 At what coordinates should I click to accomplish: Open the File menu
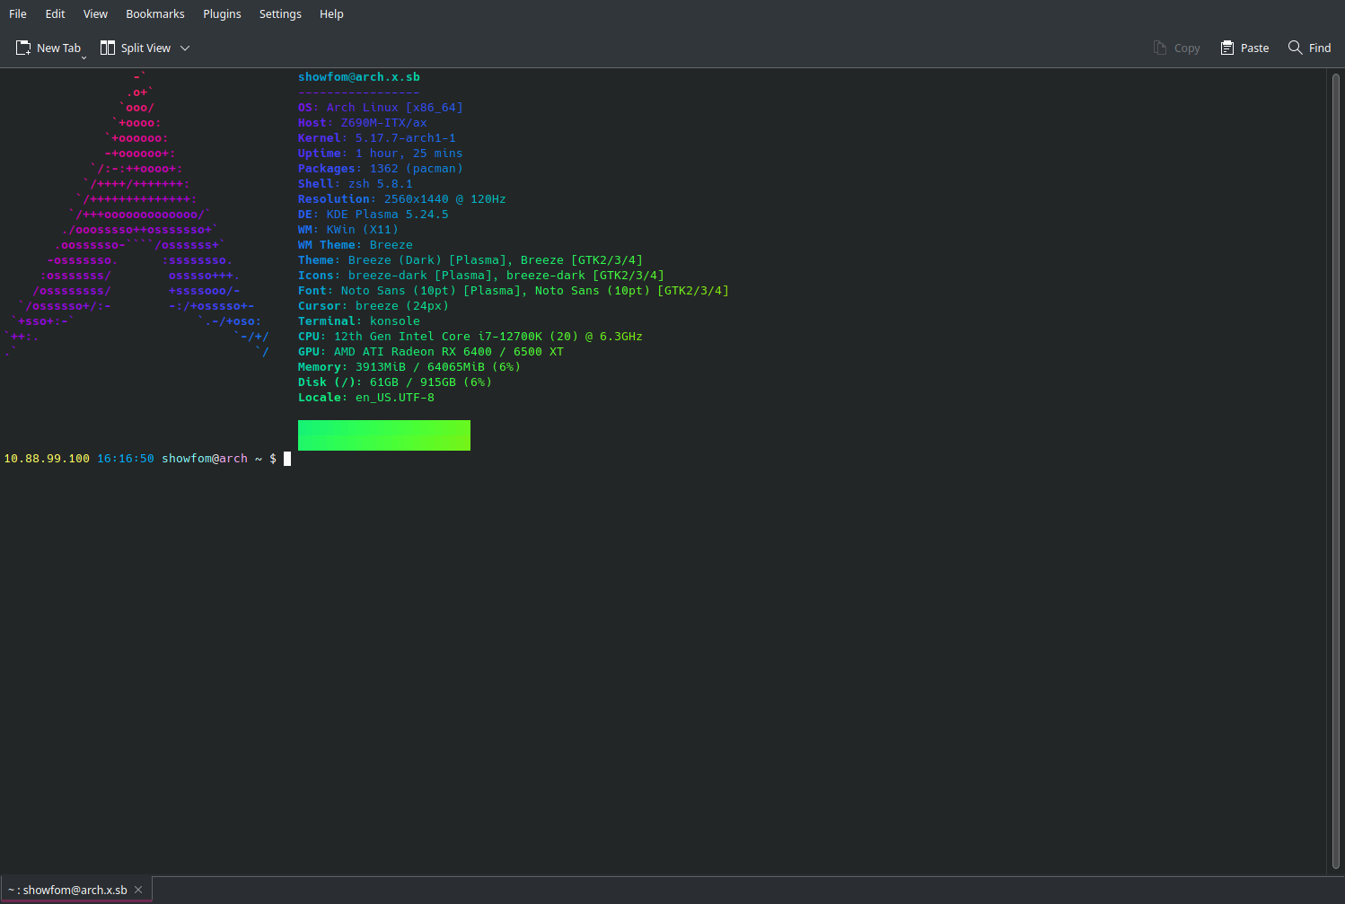(x=18, y=14)
